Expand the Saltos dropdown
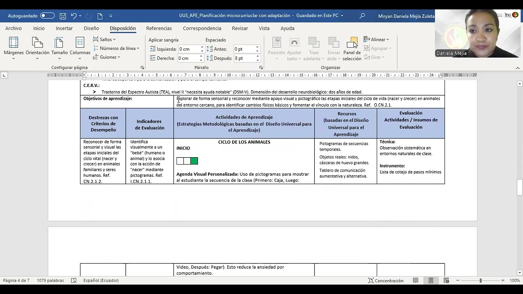Viewport: 523px width, 294px height. click(x=105, y=40)
